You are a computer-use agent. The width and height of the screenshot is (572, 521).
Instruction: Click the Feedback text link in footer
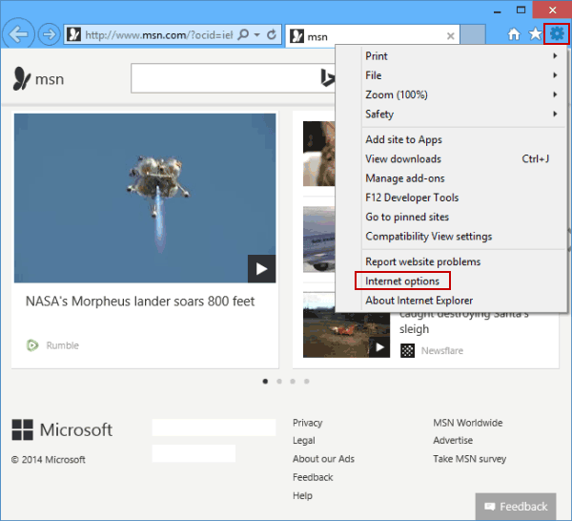click(x=313, y=477)
